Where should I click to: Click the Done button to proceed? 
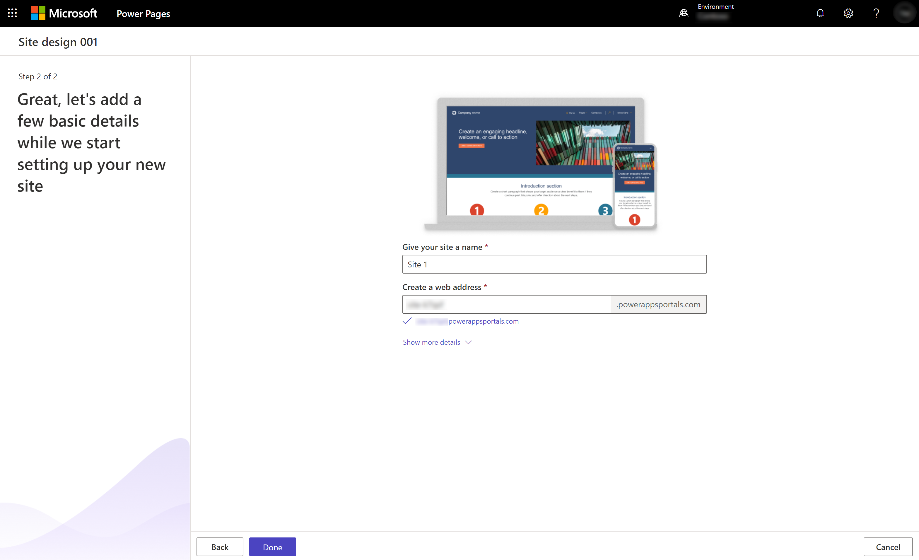tap(272, 547)
